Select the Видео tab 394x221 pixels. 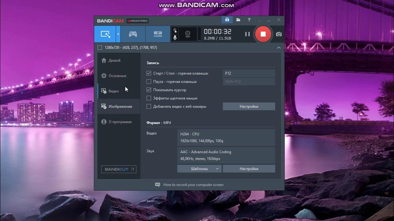119,91
